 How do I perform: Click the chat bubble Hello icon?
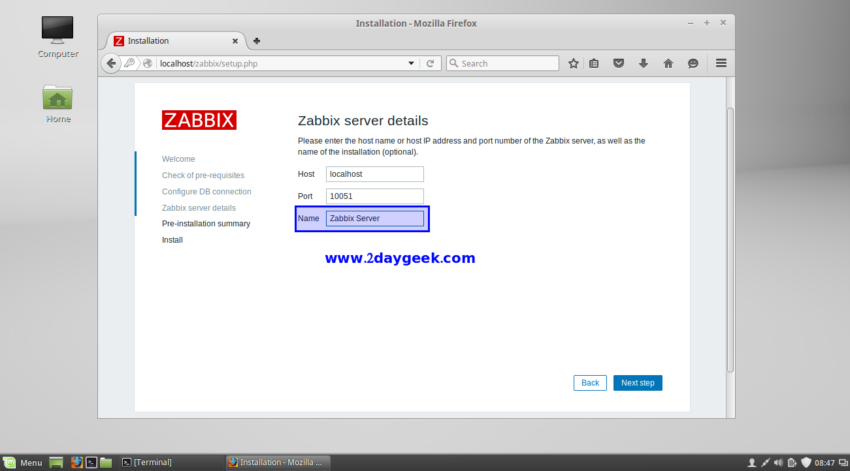click(x=693, y=63)
